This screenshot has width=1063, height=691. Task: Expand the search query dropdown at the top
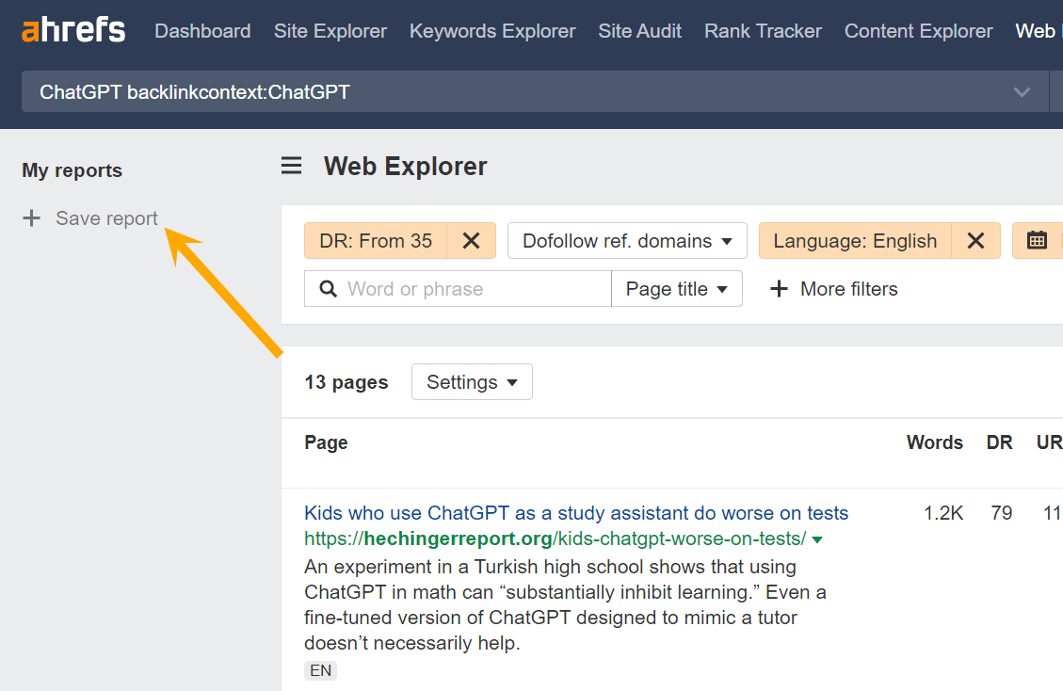[x=1022, y=91]
